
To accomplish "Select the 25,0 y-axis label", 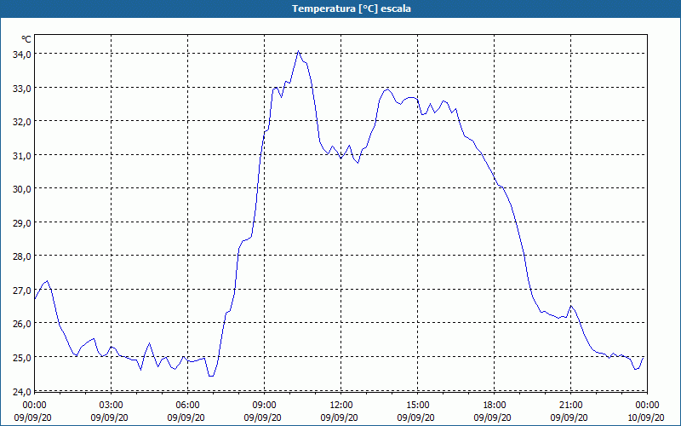I will pos(22,358).
